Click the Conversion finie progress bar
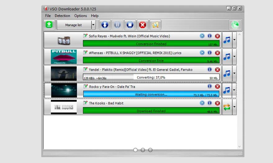 pos(151,60)
